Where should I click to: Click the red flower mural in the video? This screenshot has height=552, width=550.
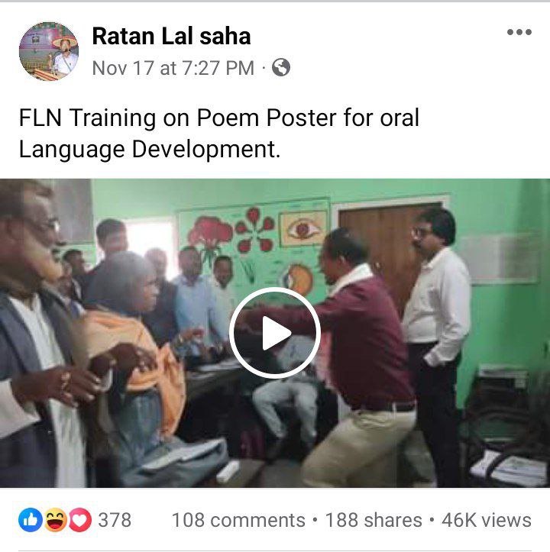209,232
